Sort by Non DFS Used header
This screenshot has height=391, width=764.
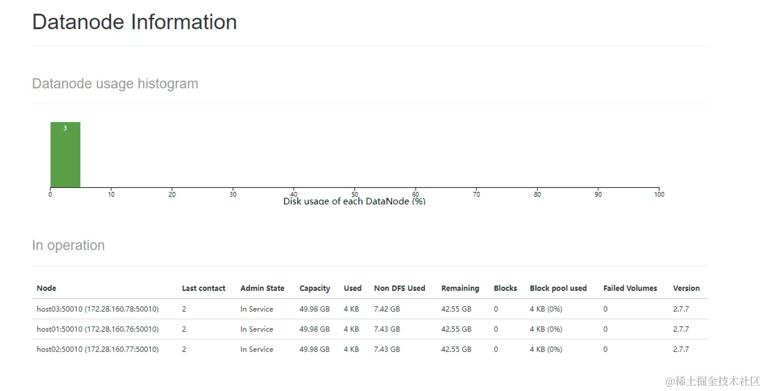click(x=400, y=289)
